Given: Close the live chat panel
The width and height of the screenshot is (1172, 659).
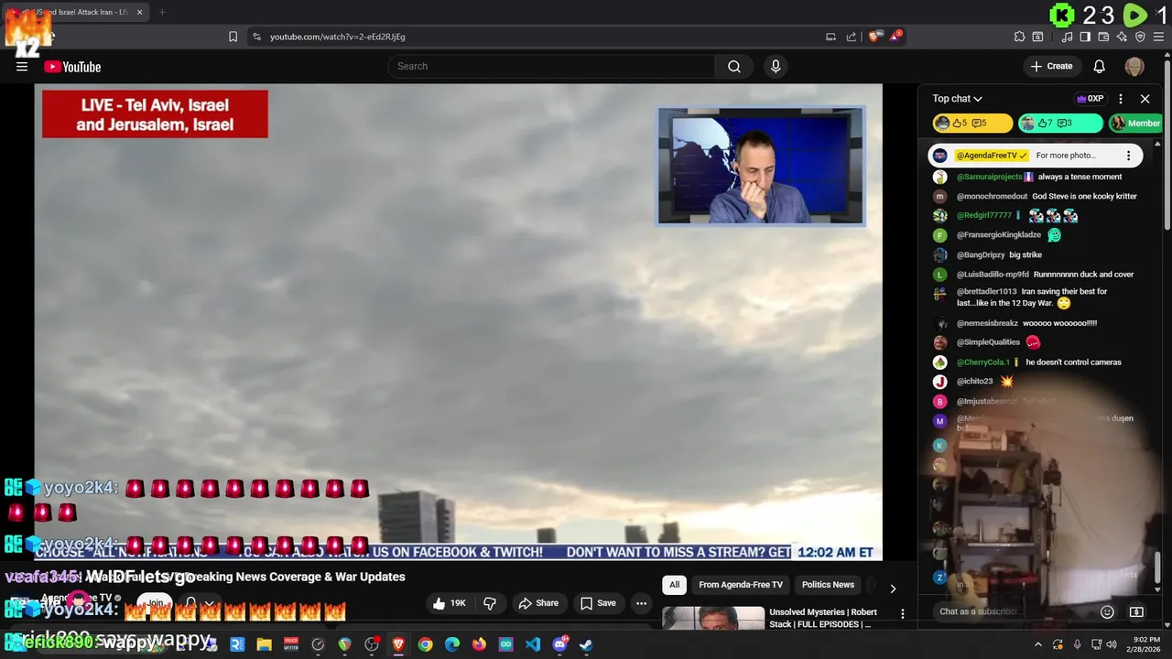Looking at the screenshot, I should (1145, 99).
